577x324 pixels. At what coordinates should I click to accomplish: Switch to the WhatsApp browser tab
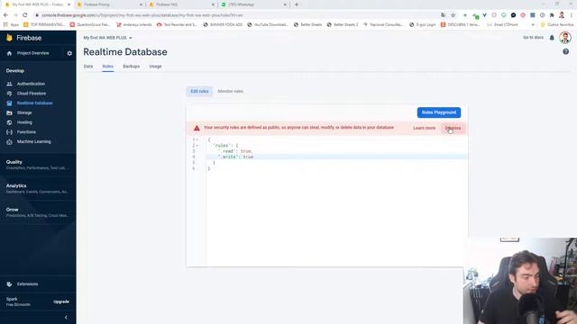pos(254,4)
